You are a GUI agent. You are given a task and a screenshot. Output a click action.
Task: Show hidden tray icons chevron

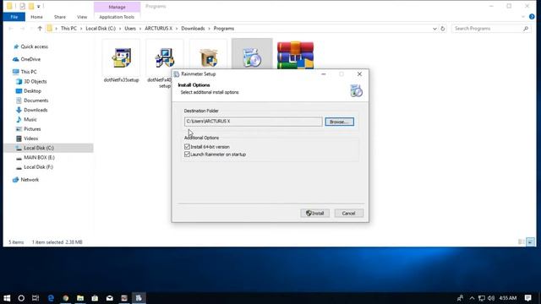472,298
